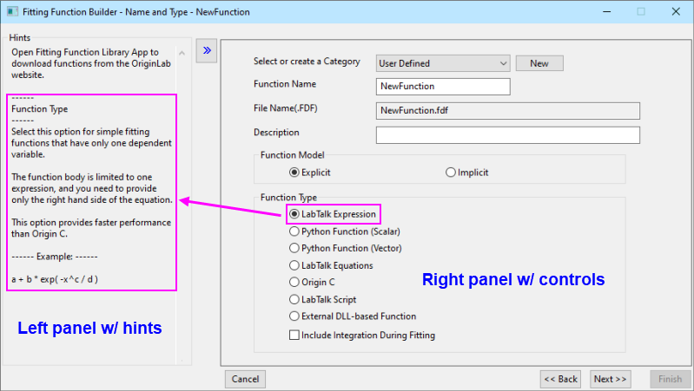Select the Explicit function model

[269, 173]
